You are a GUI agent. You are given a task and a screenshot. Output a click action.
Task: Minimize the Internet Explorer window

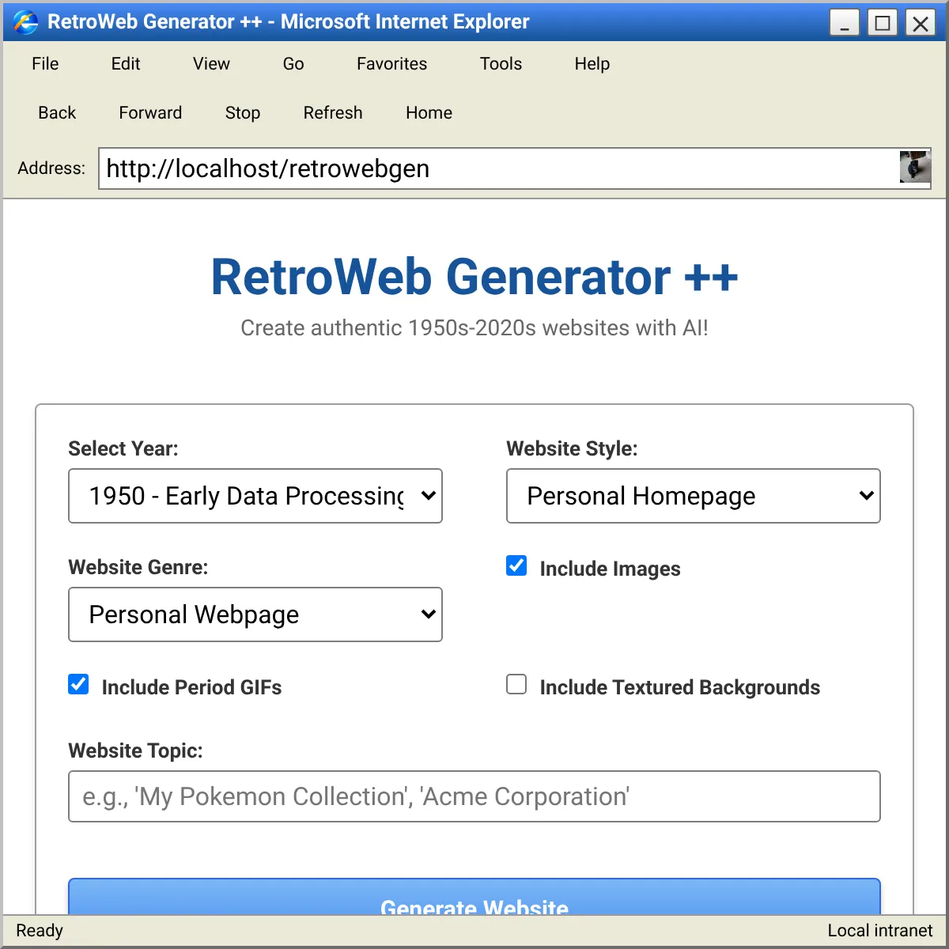pyautogui.click(x=845, y=23)
